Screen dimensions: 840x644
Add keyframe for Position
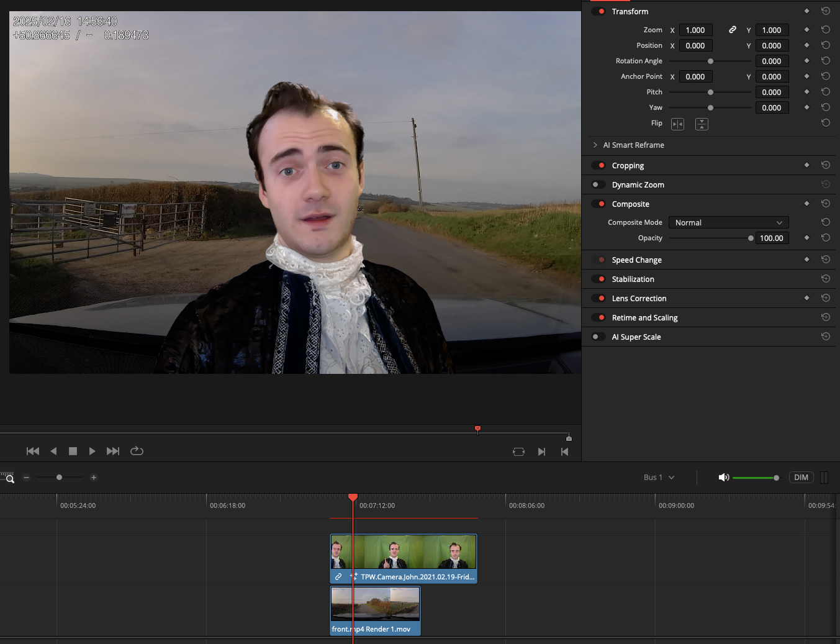point(806,45)
